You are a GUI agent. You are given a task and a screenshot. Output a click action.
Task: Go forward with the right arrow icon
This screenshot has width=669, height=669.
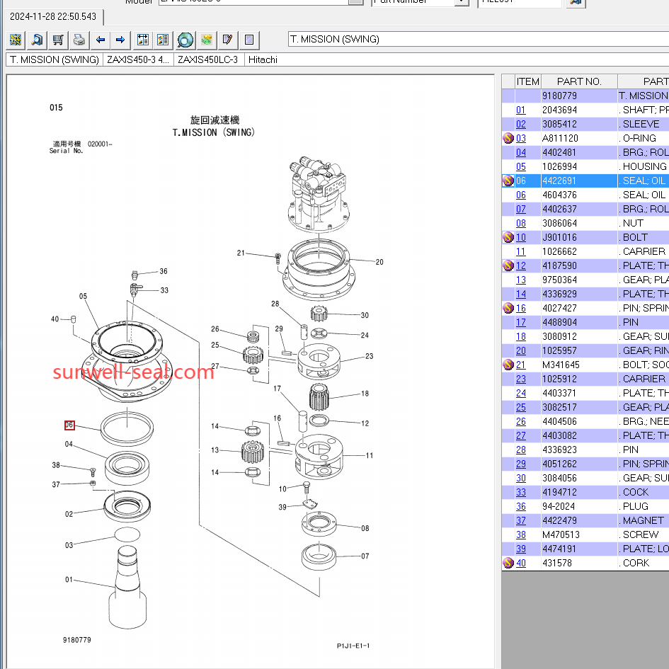coord(120,40)
